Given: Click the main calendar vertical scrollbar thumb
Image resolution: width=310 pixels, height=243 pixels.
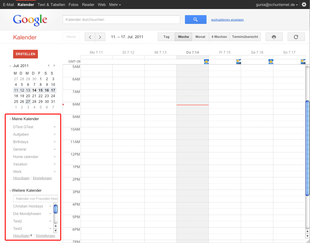Looking at the screenshot, I should (x=307, y=148).
